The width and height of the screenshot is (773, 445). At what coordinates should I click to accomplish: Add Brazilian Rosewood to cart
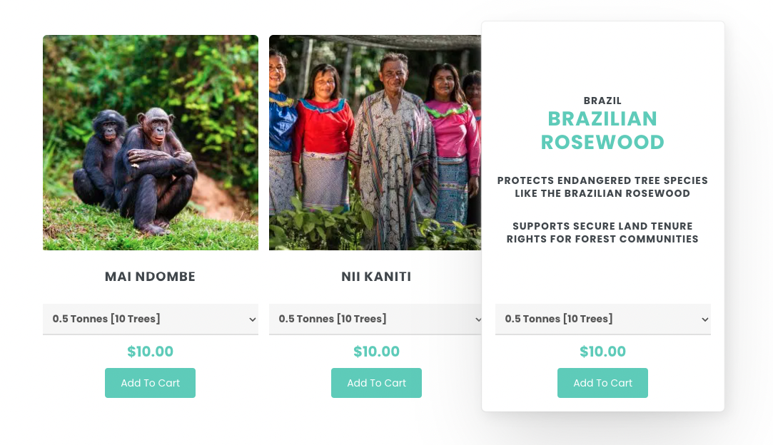pyautogui.click(x=602, y=383)
